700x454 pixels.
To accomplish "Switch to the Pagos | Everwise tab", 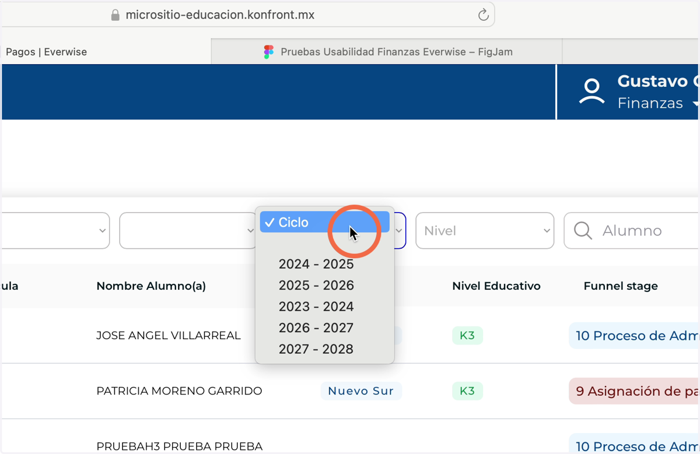I will pyautogui.click(x=105, y=52).
